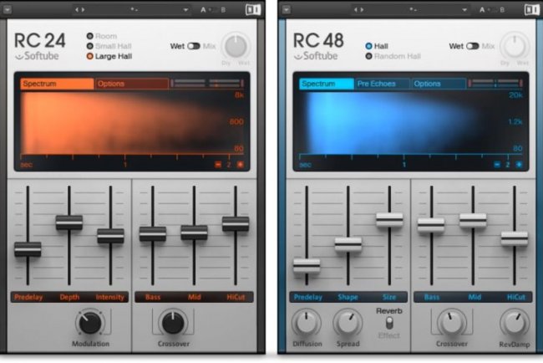Open the Spectrum tab in RC 48

[x=326, y=84]
